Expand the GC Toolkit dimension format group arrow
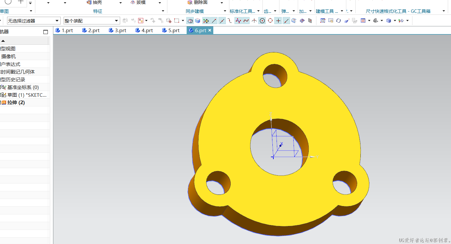451x244 pixels. tap(444, 11)
